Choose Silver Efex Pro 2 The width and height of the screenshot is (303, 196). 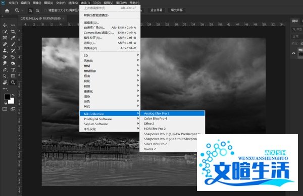tap(169, 144)
